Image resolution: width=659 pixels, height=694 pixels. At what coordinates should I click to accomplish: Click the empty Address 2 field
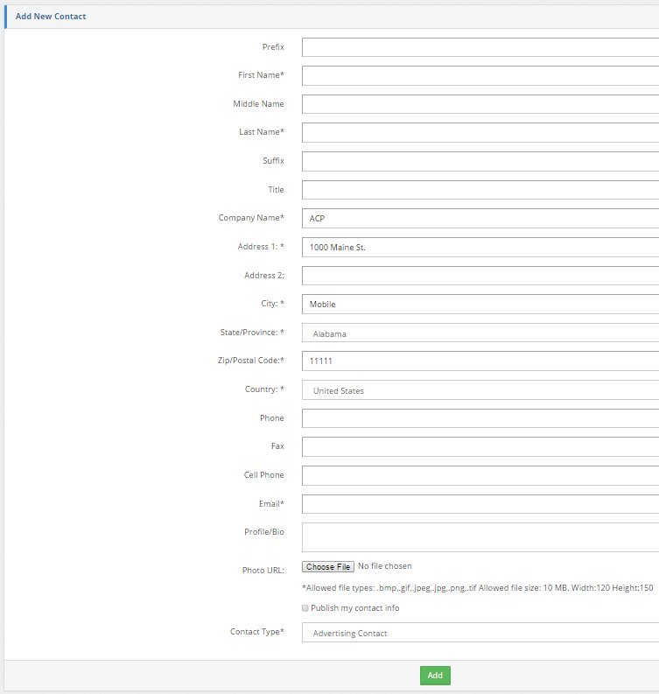480,276
